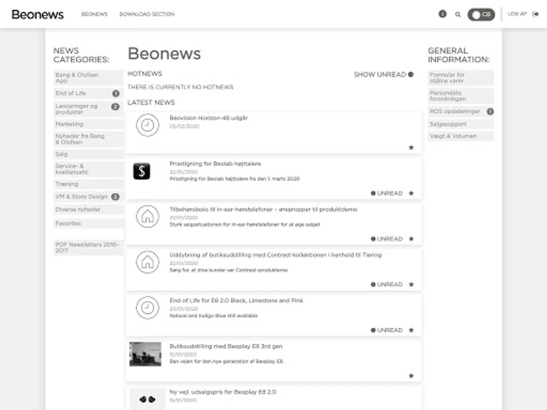Screen dimensions: 547x410
Task: Click the Beonews logo
Action: coord(37,15)
